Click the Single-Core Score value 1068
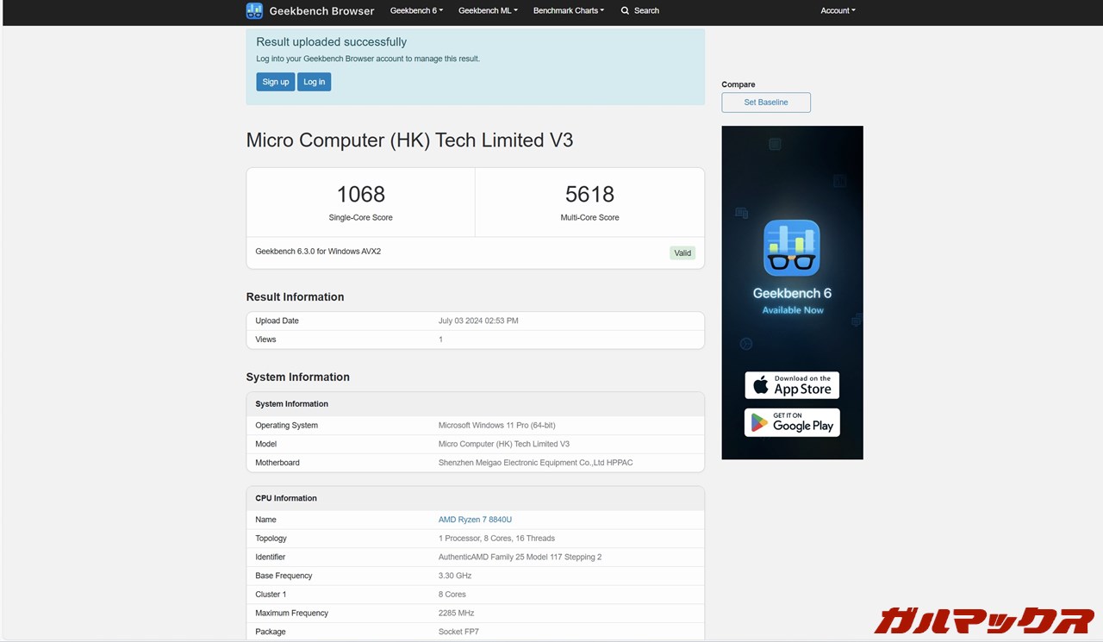1103x642 pixels. click(360, 194)
